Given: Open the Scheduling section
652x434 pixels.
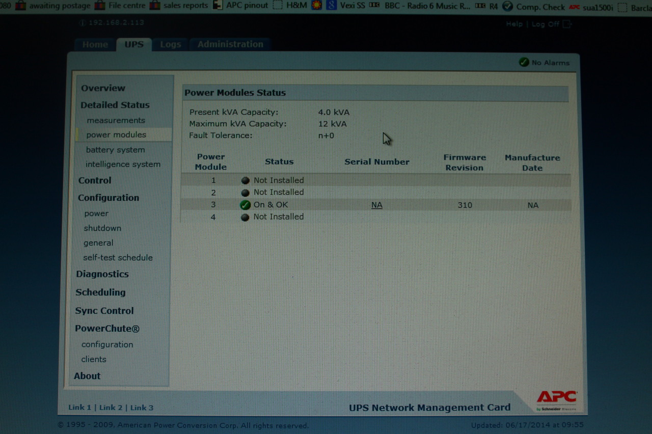Looking at the screenshot, I should [100, 292].
